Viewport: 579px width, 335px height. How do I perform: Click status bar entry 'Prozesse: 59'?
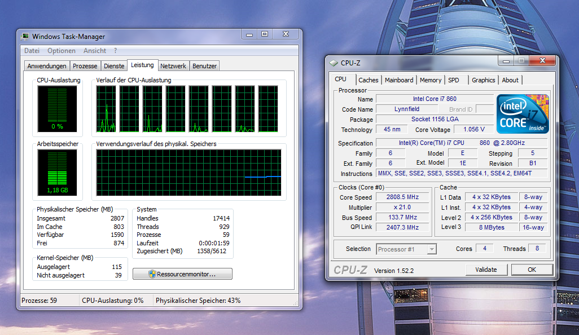tap(39, 301)
